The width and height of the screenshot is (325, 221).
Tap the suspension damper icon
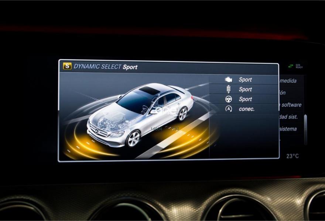click(229, 90)
